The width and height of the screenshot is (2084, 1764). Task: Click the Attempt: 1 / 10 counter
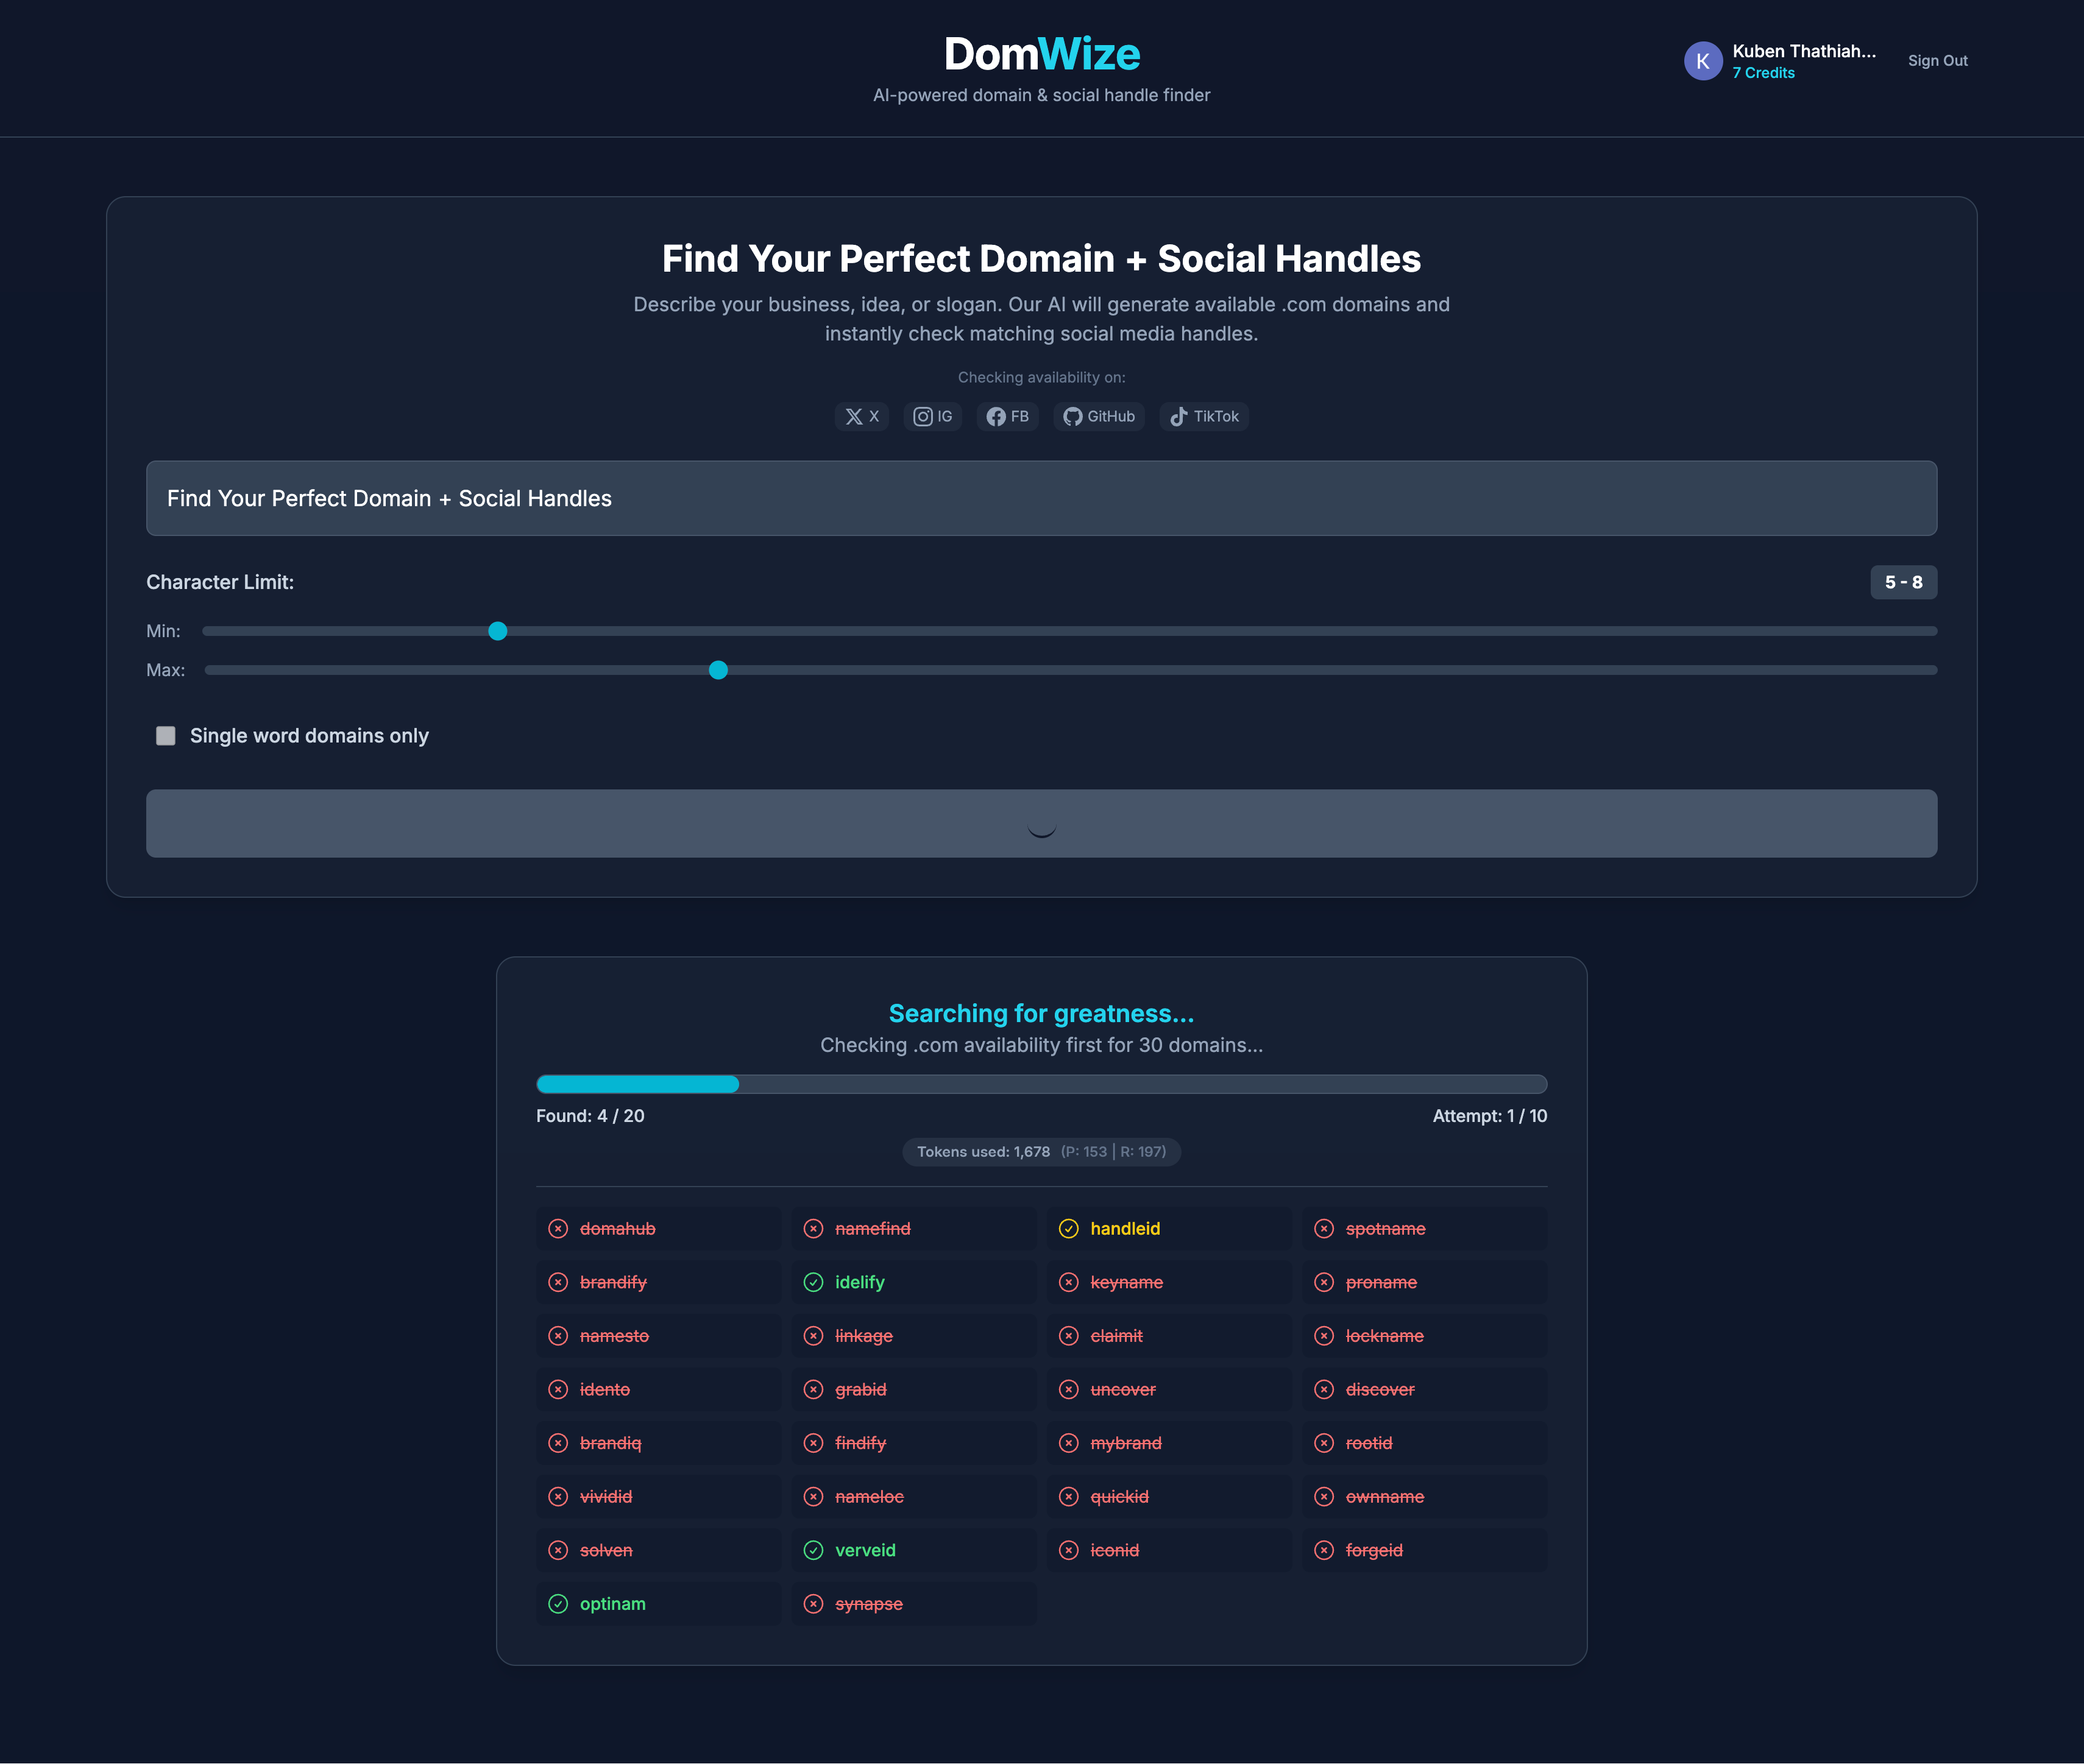[1490, 1116]
